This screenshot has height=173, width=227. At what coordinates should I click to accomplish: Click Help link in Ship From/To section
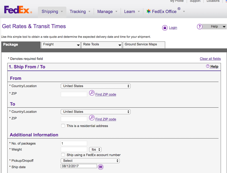(214, 67)
